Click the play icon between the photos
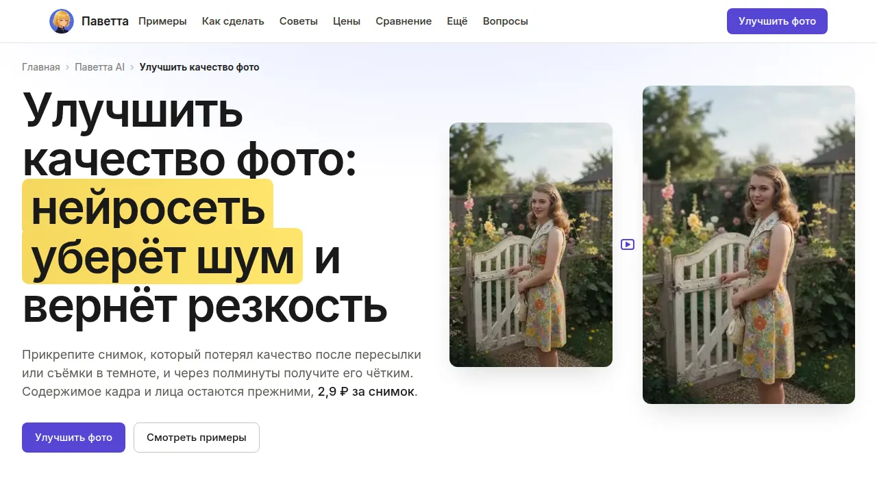 pyautogui.click(x=628, y=244)
